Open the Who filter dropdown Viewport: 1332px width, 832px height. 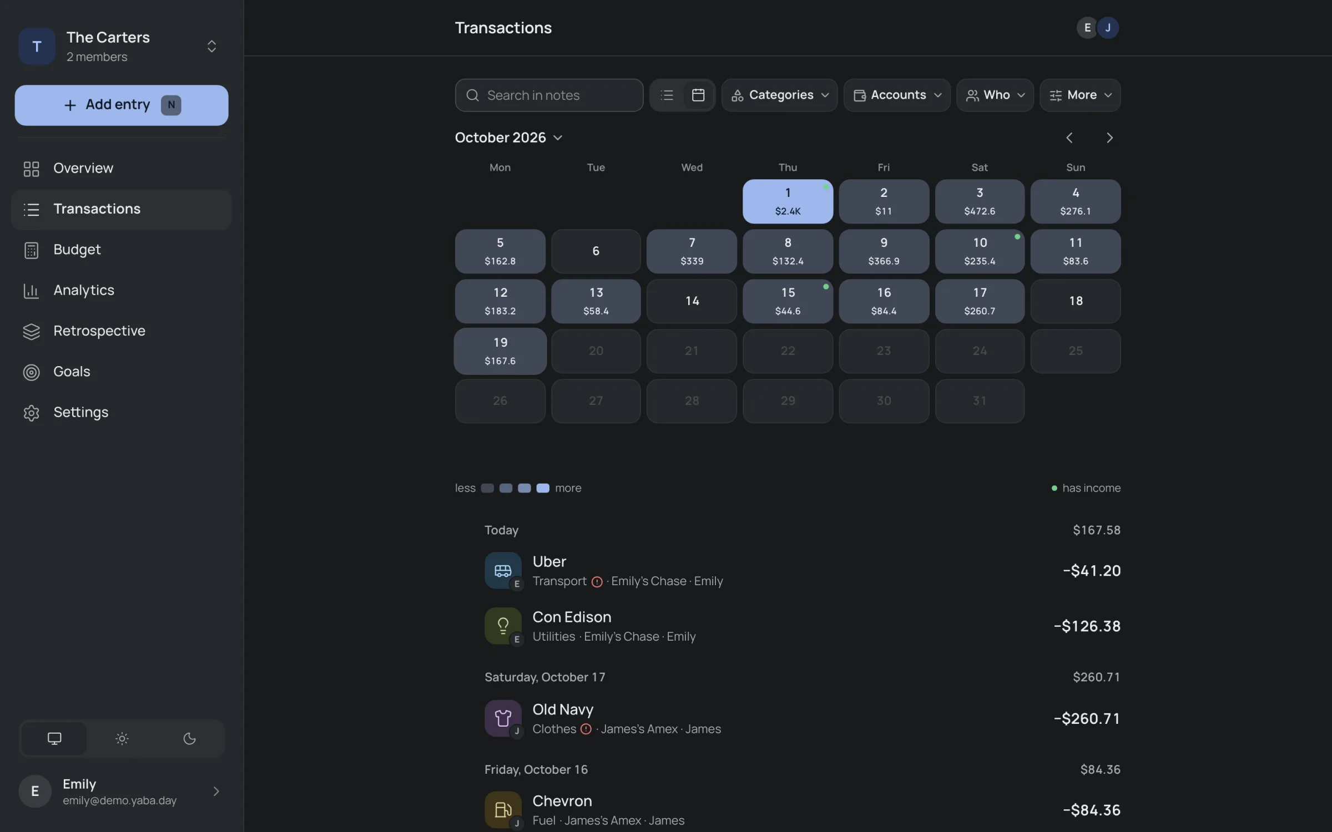(995, 95)
